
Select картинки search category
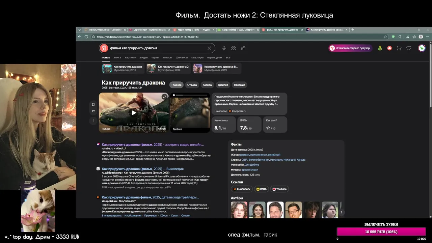point(131,58)
